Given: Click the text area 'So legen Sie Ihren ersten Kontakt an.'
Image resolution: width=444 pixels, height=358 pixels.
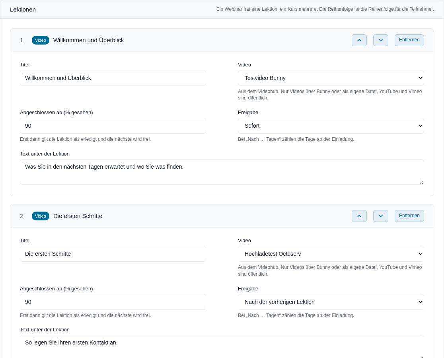Looking at the screenshot, I should coord(222,347).
